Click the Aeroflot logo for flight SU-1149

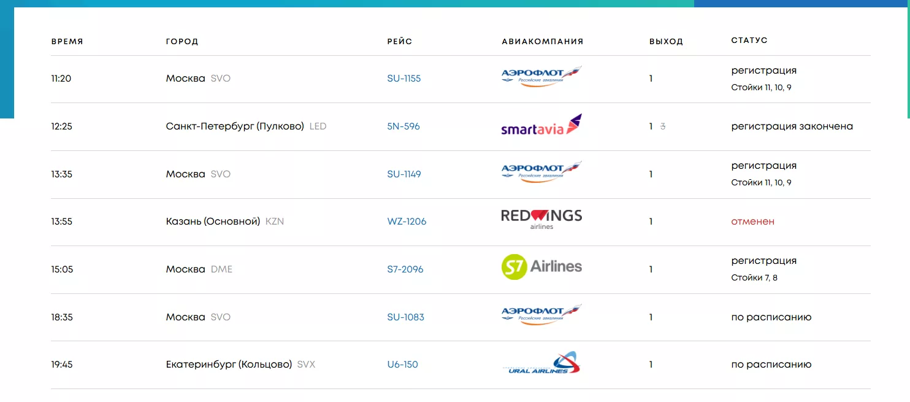541,172
